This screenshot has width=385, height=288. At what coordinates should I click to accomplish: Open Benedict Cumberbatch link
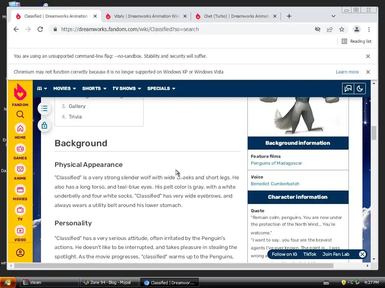coord(275,184)
